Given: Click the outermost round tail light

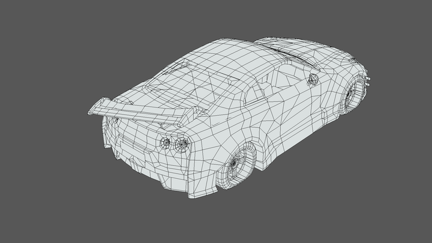Looking at the screenshot, I should [182, 144].
